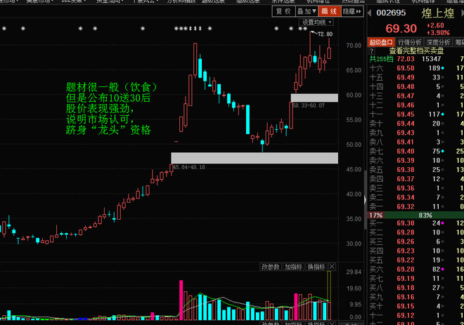Click the red 17% portion of ratio bar
The image size is (464, 325).
coord(376,215)
